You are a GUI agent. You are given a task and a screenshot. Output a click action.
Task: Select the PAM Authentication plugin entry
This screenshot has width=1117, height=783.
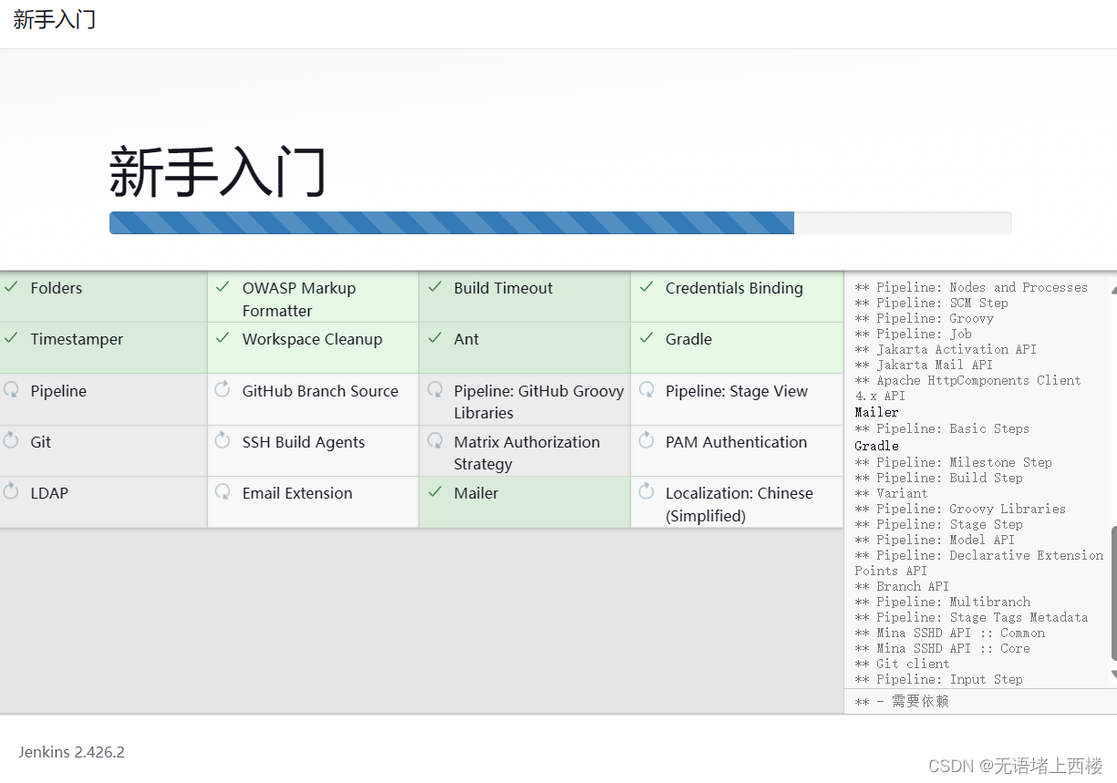736,441
